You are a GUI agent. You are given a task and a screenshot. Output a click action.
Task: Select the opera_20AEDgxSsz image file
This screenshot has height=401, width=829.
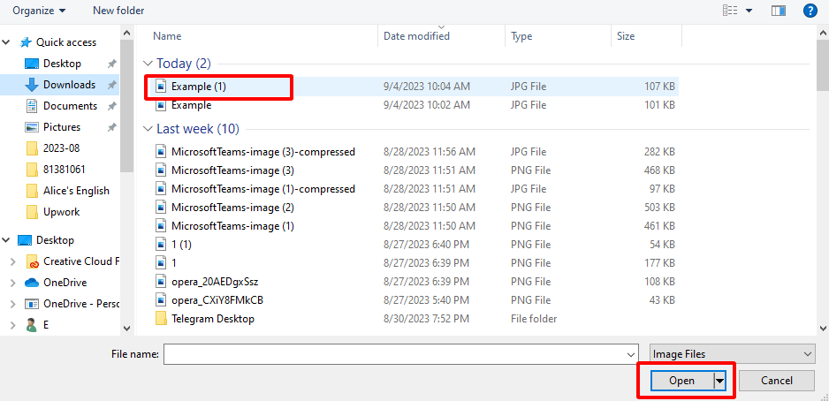coord(217,281)
